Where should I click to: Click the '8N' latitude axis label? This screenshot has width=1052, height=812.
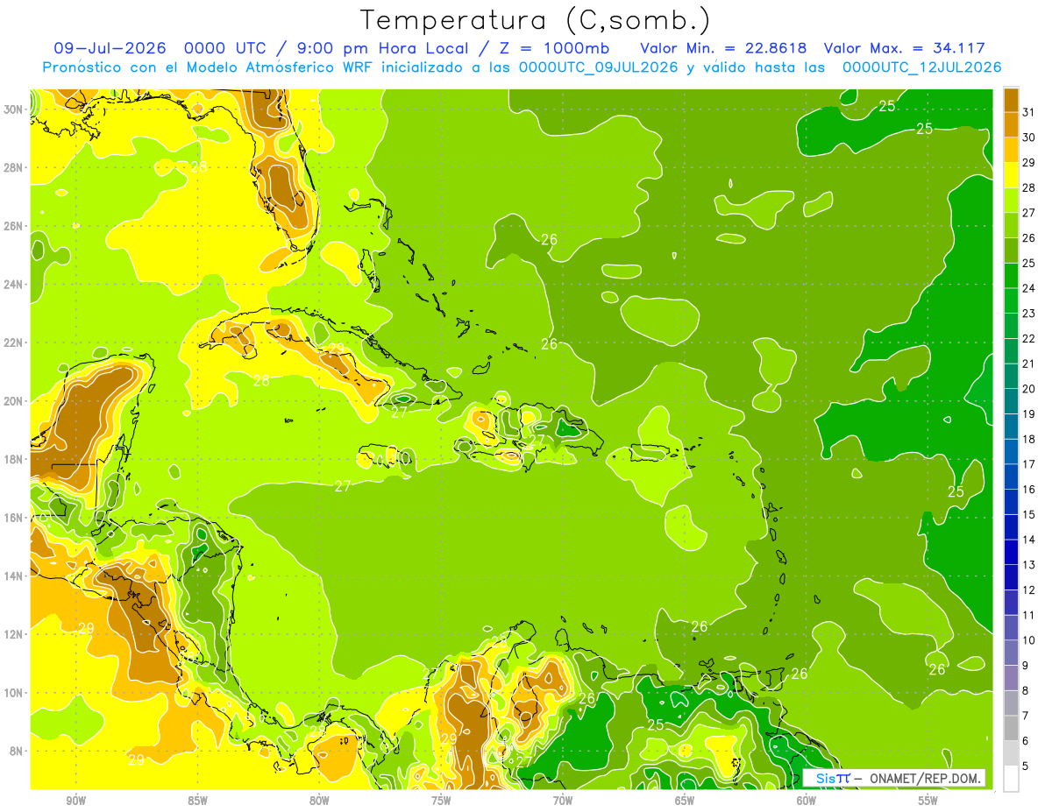(x=16, y=752)
